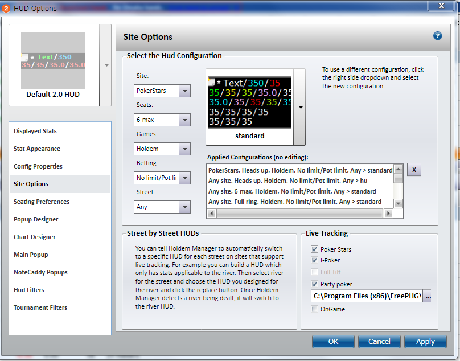
Task: Expand the Default 2.0 HUD selector arrow
Action: click(x=106, y=65)
